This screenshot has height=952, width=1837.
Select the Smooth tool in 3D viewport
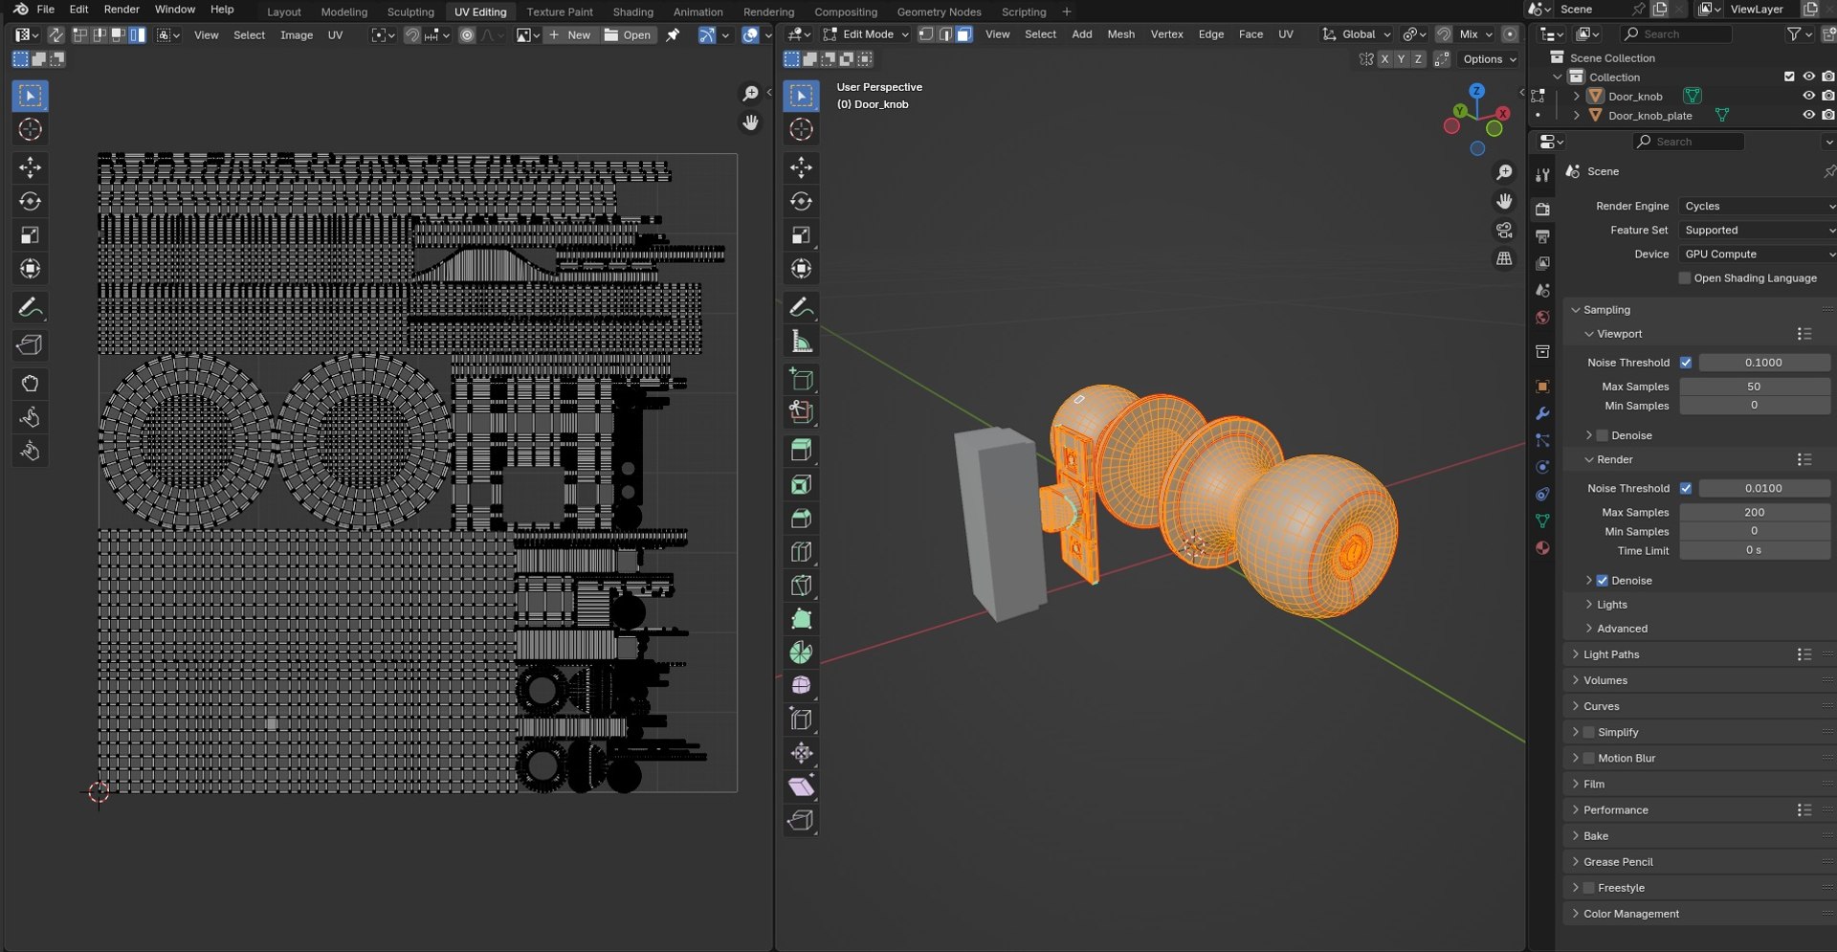coord(801,686)
